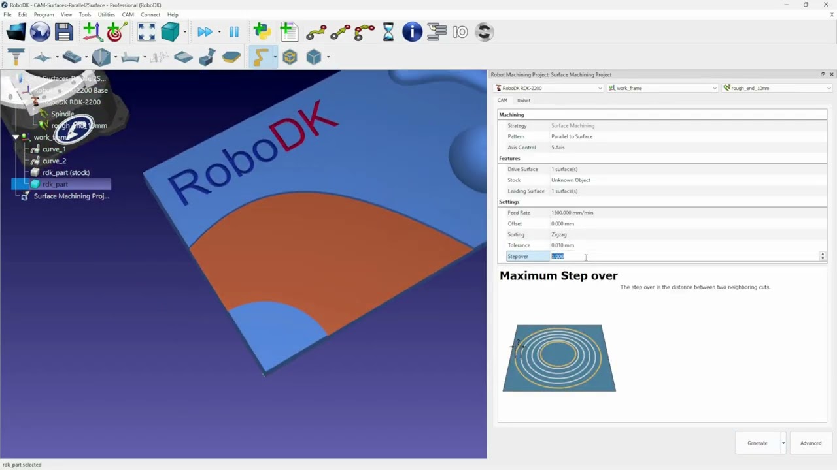Click the Maximum Step over illustration thumbnail

click(559, 358)
